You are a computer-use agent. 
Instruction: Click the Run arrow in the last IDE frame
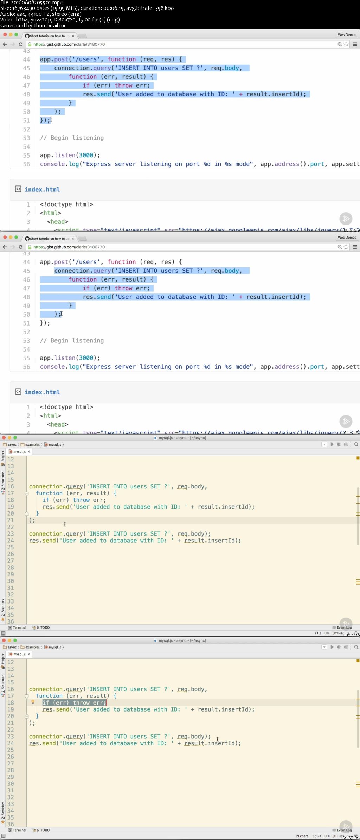tap(332, 647)
